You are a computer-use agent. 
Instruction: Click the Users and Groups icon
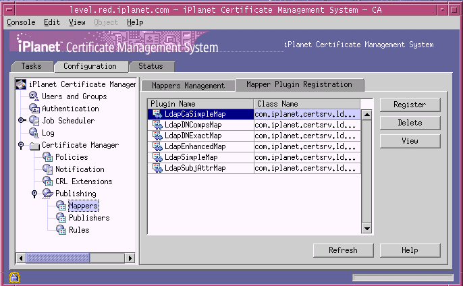(34, 96)
